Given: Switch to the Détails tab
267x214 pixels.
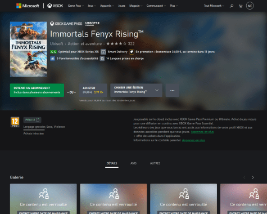Looking at the screenshot, I should coord(112,163).
